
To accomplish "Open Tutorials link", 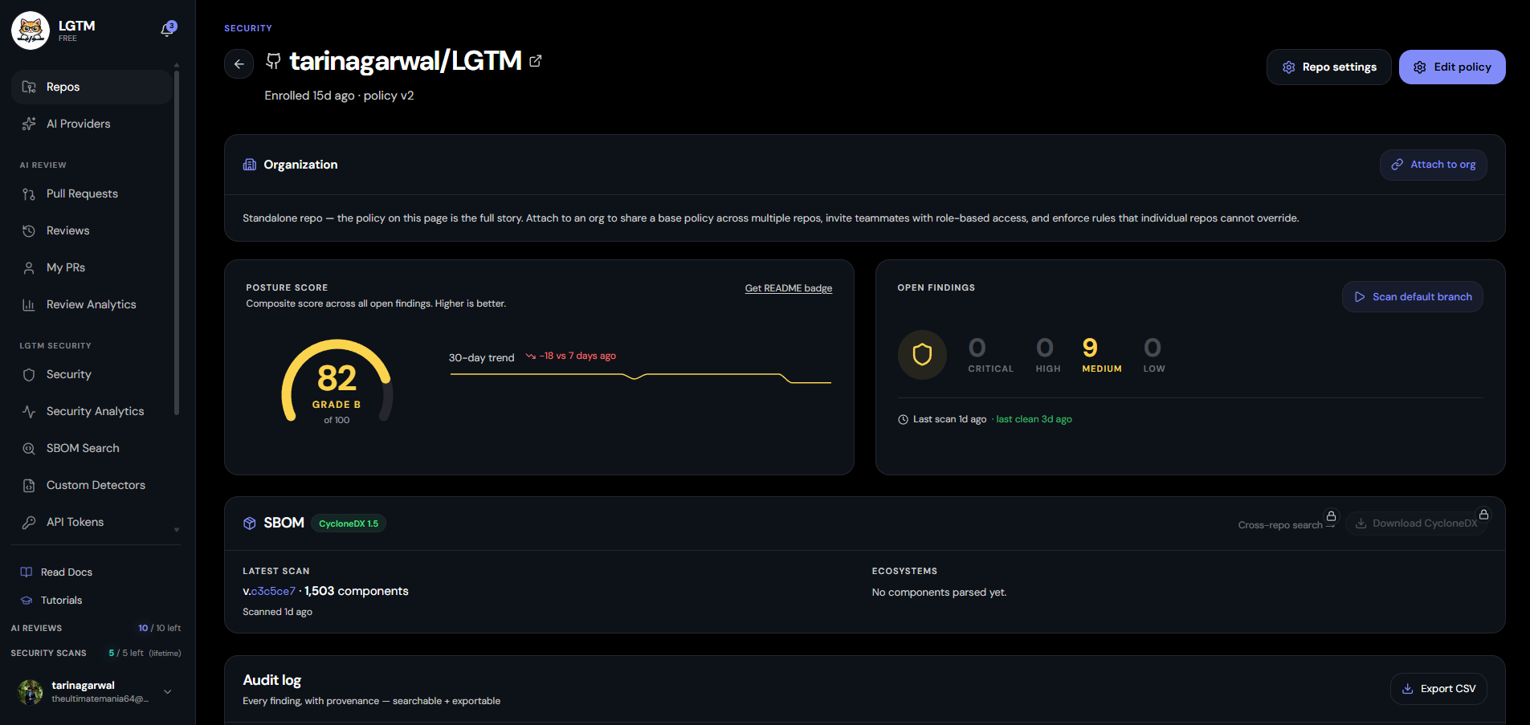I will 62,601.
